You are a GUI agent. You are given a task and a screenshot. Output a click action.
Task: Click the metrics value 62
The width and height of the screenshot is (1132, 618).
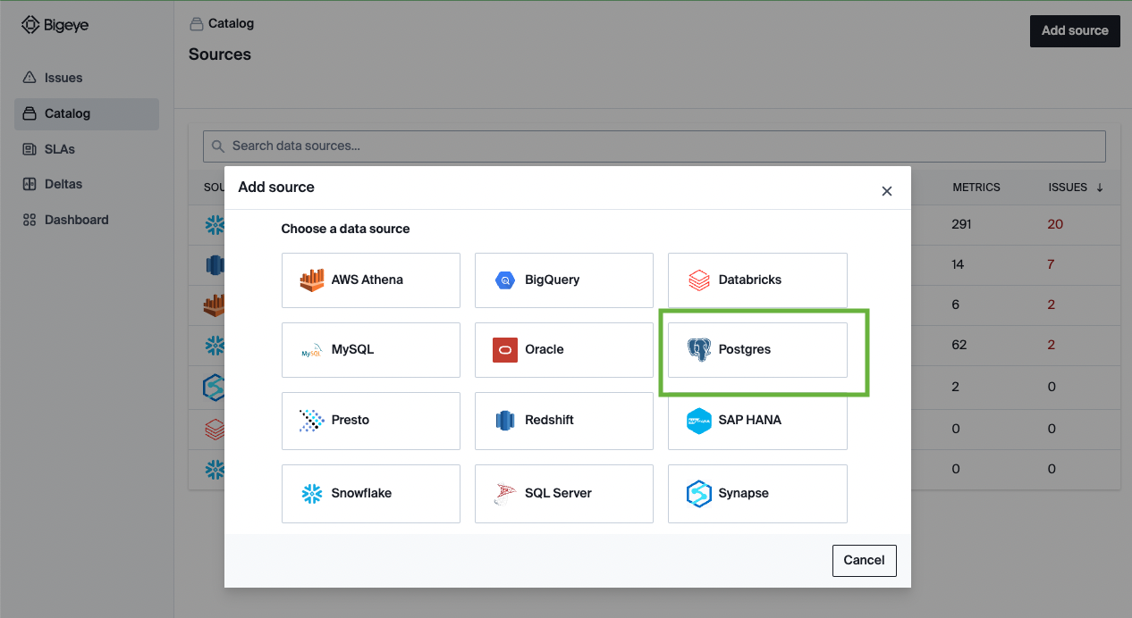pos(959,345)
